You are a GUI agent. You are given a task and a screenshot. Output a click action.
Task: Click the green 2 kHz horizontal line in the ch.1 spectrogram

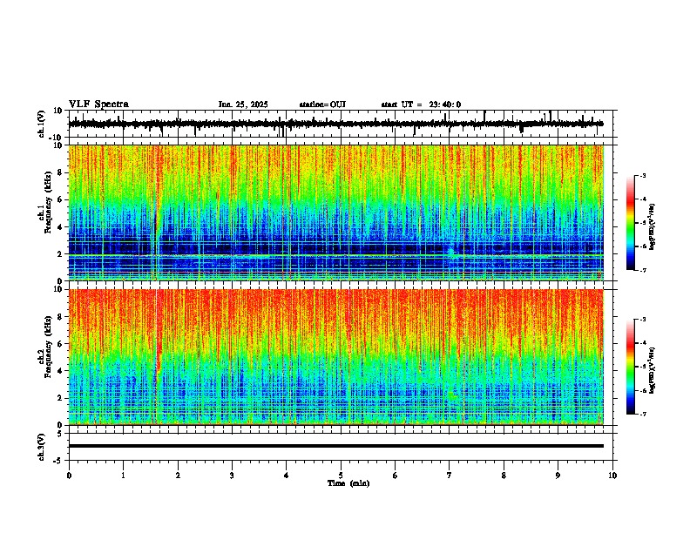[x=335, y=255]
